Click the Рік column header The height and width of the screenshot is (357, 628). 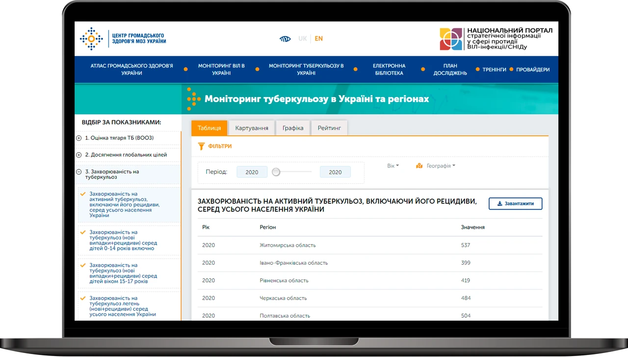pyautogui.click(x=206, y=227)
